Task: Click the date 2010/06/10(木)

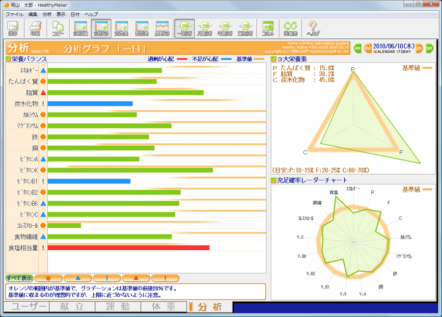Action: [393, 46]
